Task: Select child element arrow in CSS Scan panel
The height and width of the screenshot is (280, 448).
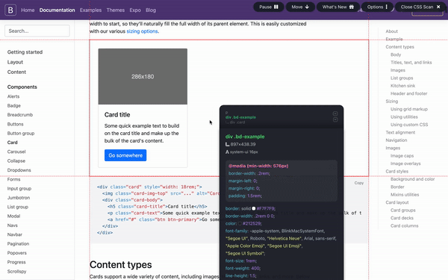Action: click(x=335, y=119)
